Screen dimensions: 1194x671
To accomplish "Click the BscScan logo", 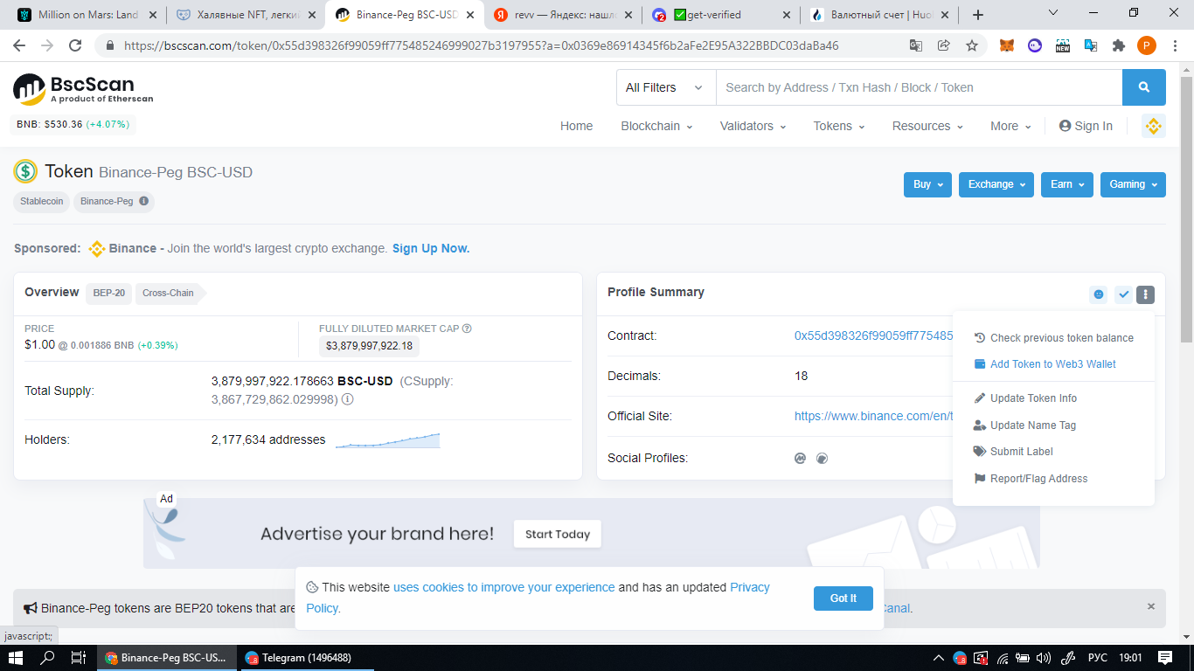I will pos(84,89).
